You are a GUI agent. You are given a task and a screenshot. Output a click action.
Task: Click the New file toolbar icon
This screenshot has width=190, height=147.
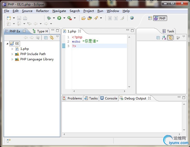pos(9,18)
